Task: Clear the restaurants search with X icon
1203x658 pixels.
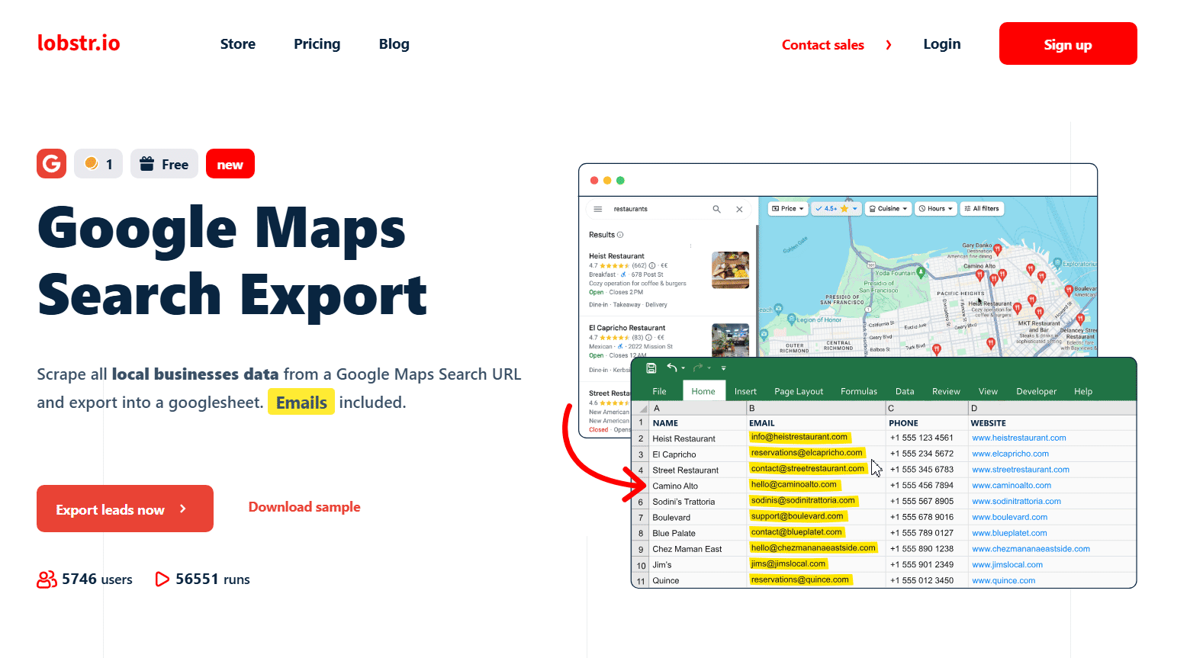Action: (739, 209)
